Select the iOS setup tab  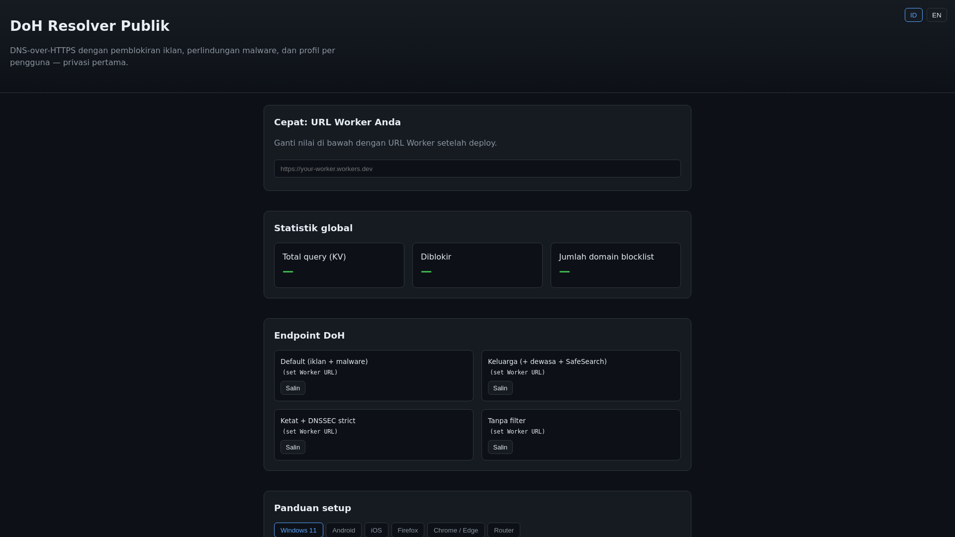coord(377,530)
